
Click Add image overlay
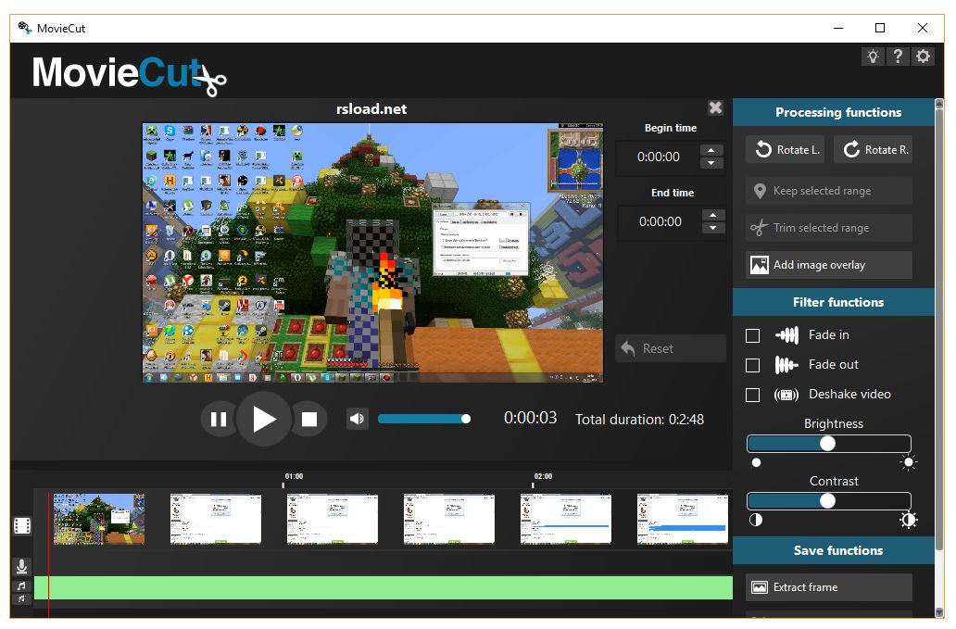829,265
